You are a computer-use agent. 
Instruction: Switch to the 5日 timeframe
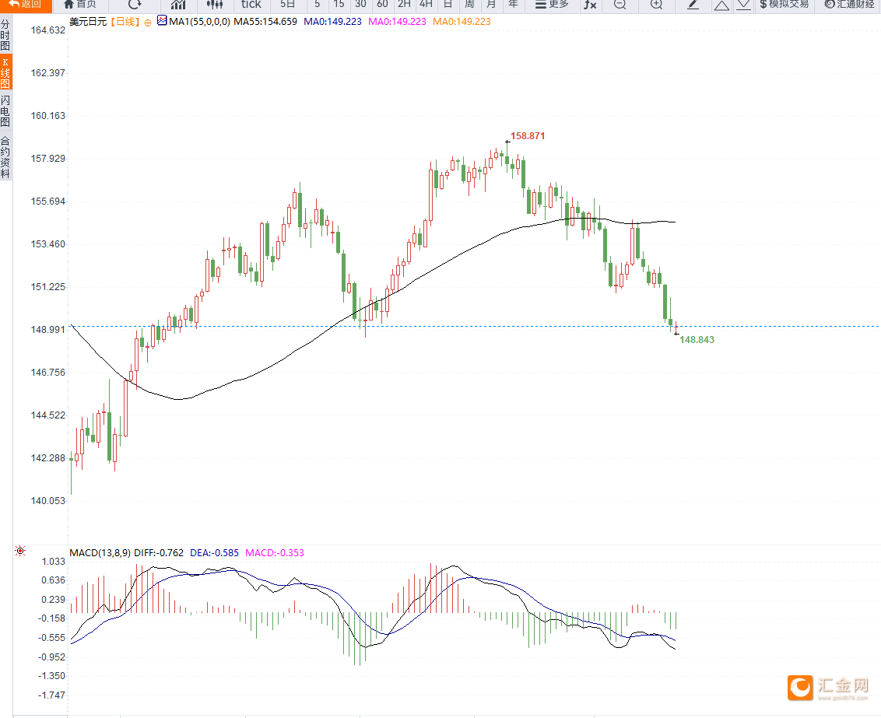[288, 5]
